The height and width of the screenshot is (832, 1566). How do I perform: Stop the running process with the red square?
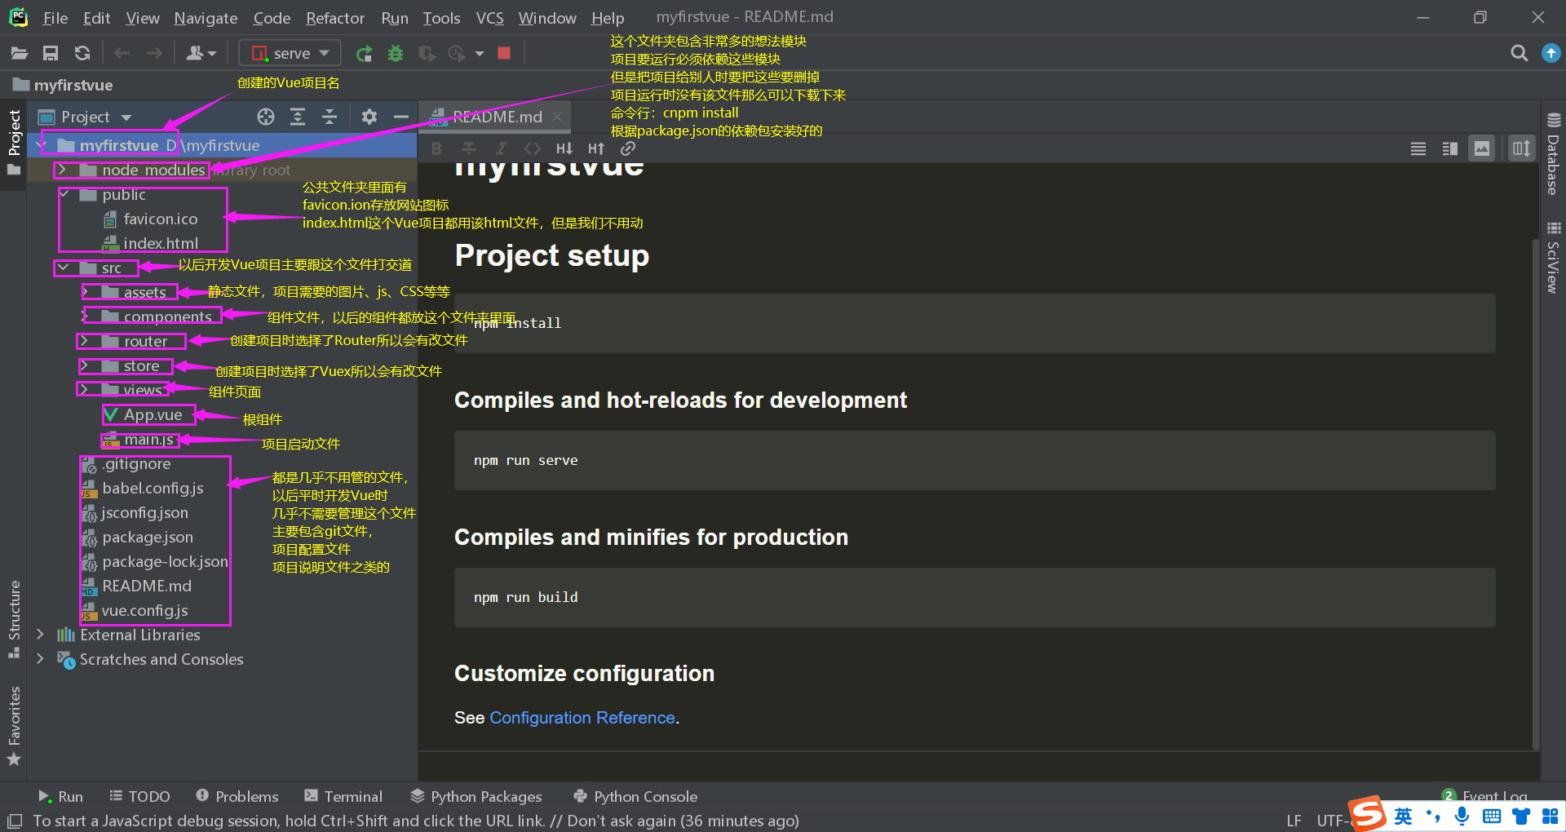pyautogui.click(x=504, y=53)
